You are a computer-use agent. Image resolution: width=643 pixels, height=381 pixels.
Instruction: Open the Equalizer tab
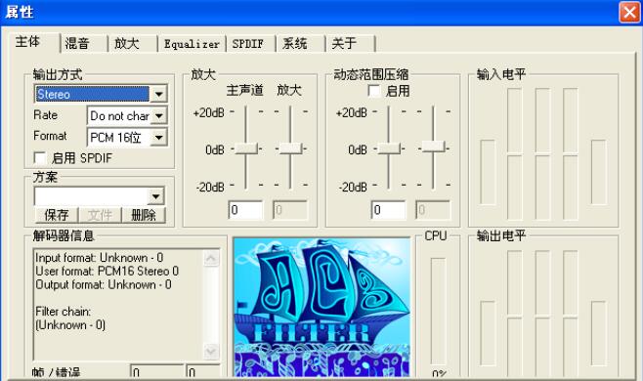click(192, 43)
